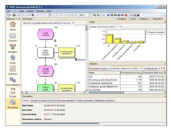This screenshot has height=131, width=171.
Task: Start simulation with the blue play icon
Action: [x=109, y=15]
